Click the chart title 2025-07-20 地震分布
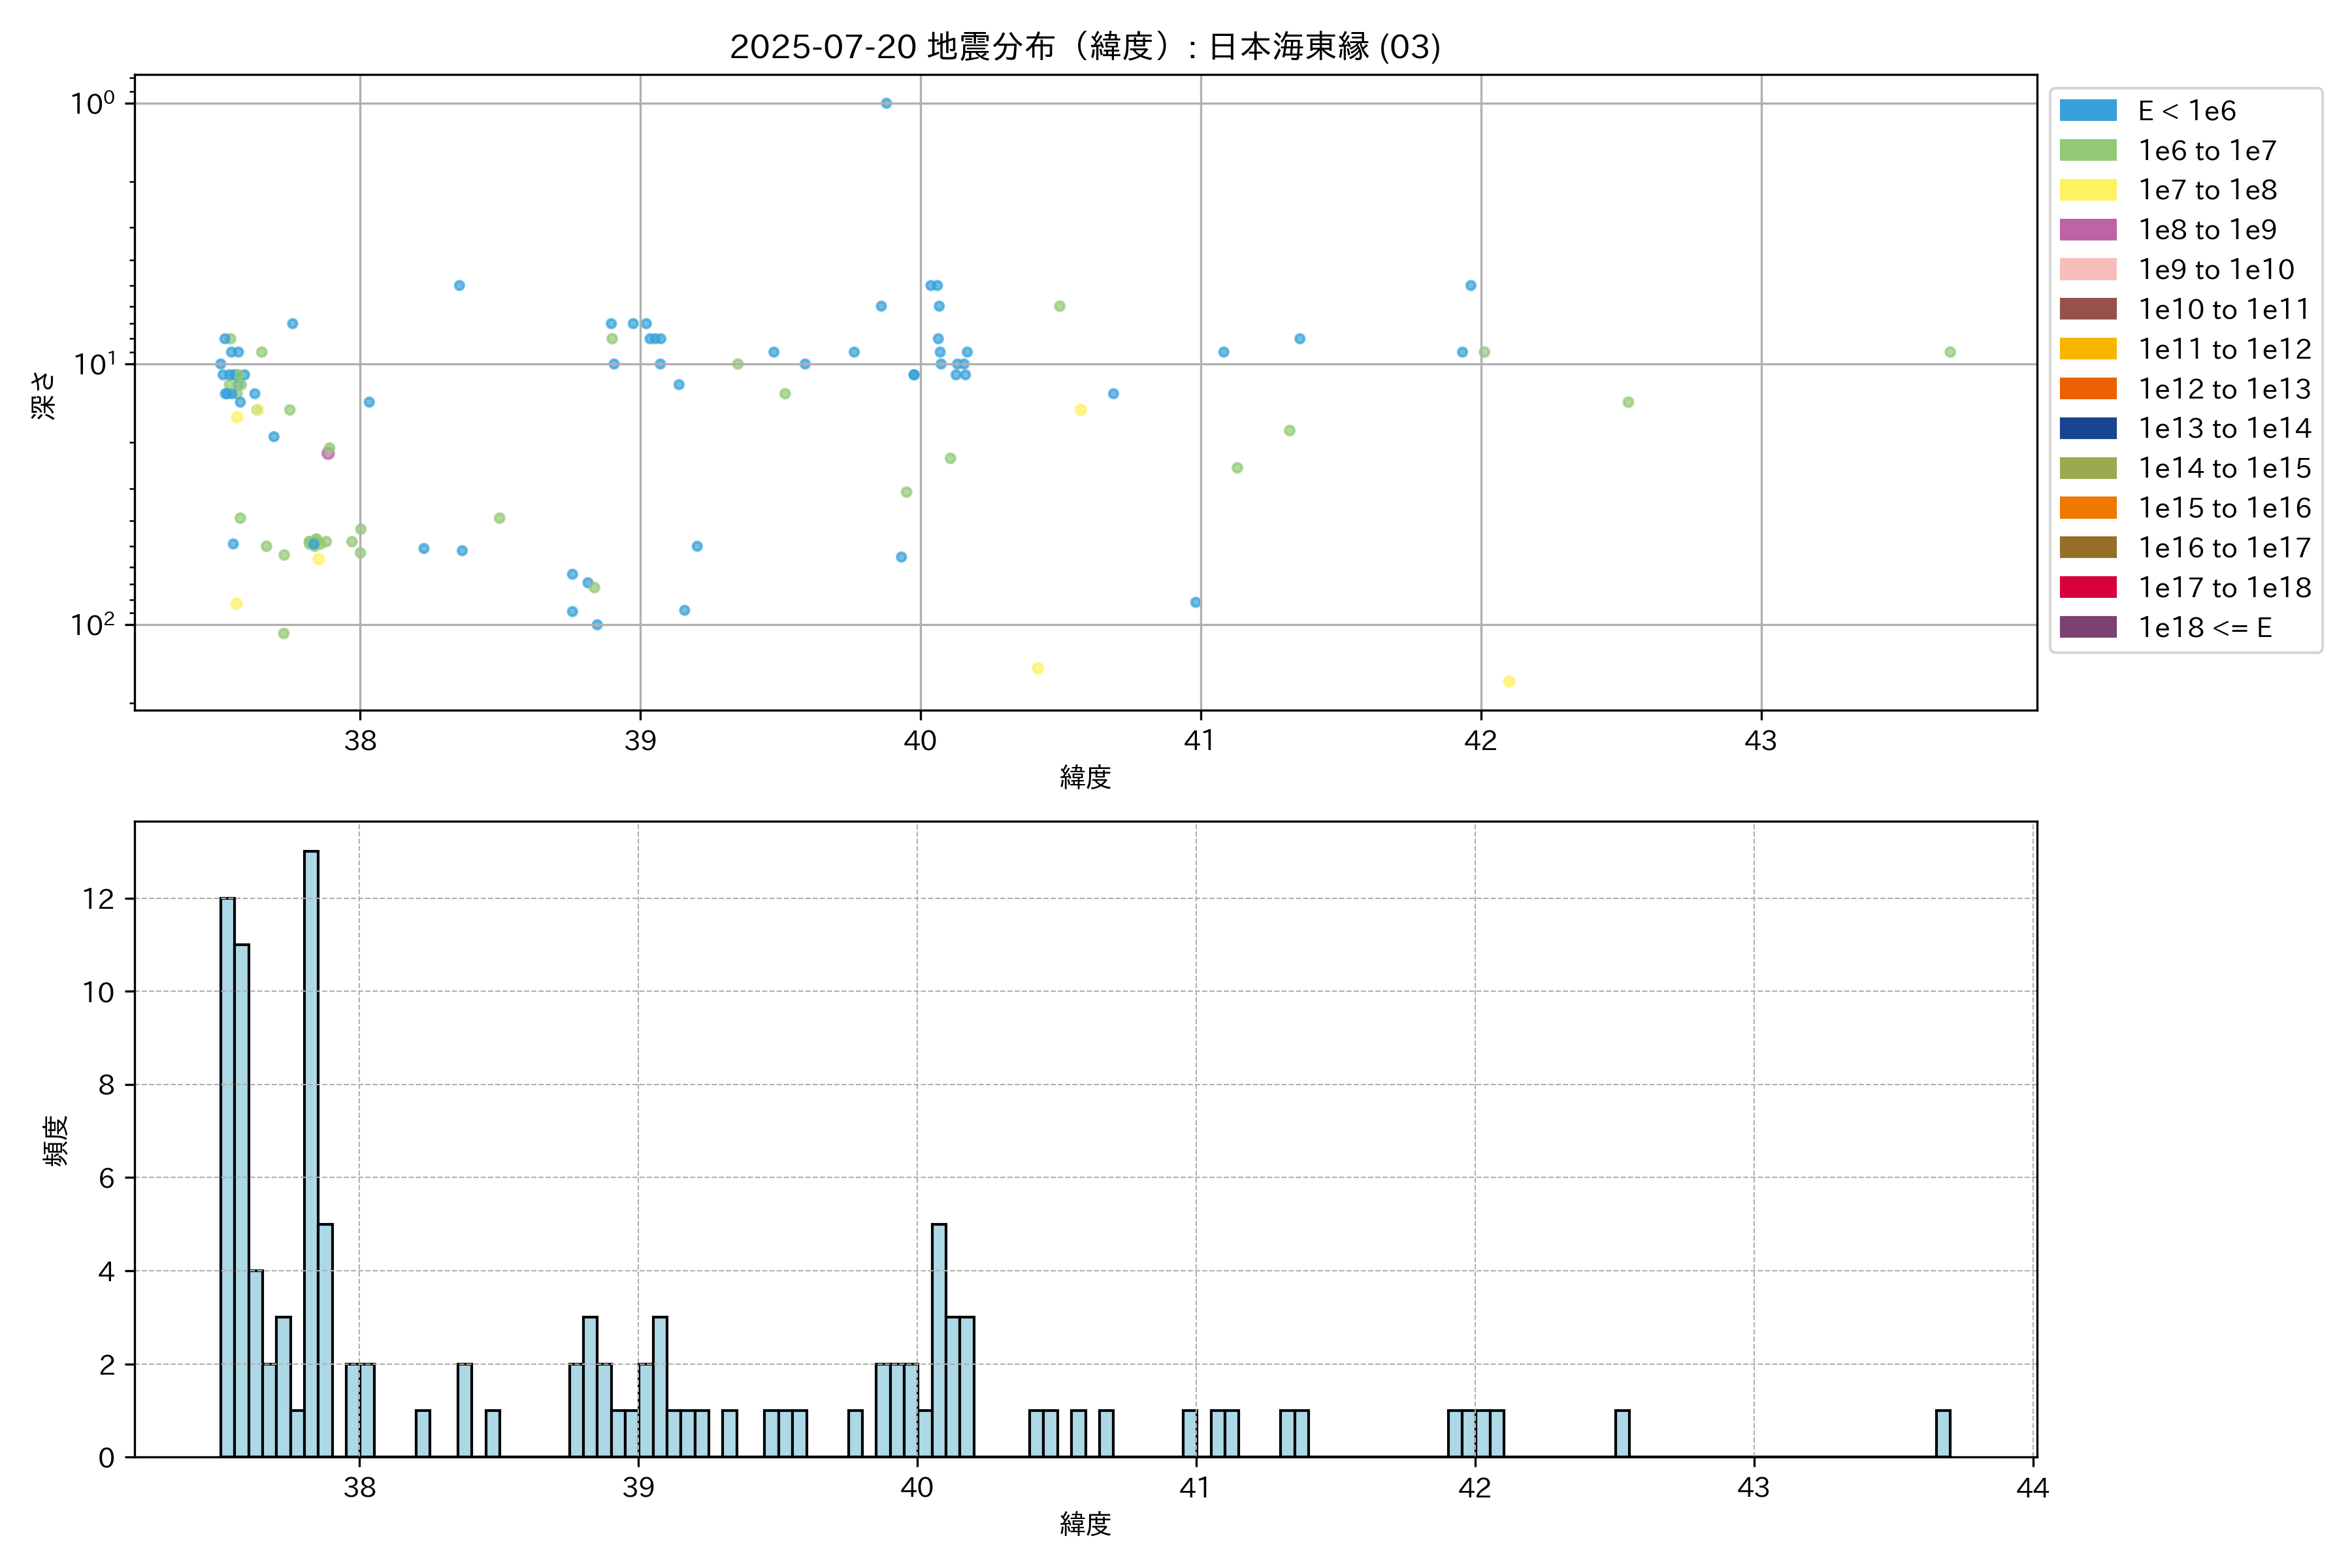 (1085, 47)
